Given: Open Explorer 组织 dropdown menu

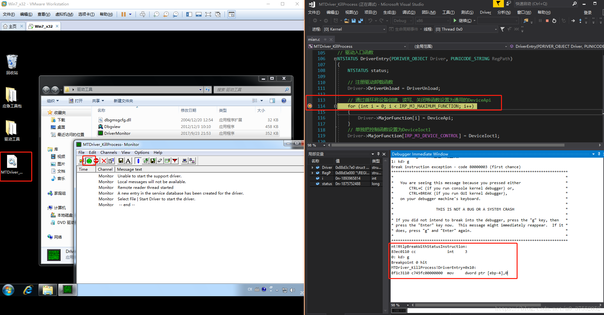Looking at the screenshot, I should pos(53,101).
